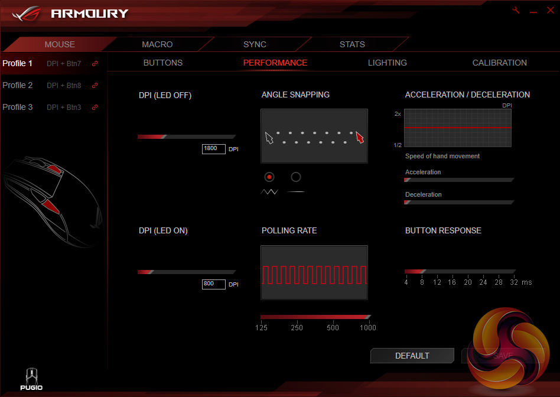Click the Profile 2 link icon
This screenshot has height=397, width=560.
[x=95, y=86]
